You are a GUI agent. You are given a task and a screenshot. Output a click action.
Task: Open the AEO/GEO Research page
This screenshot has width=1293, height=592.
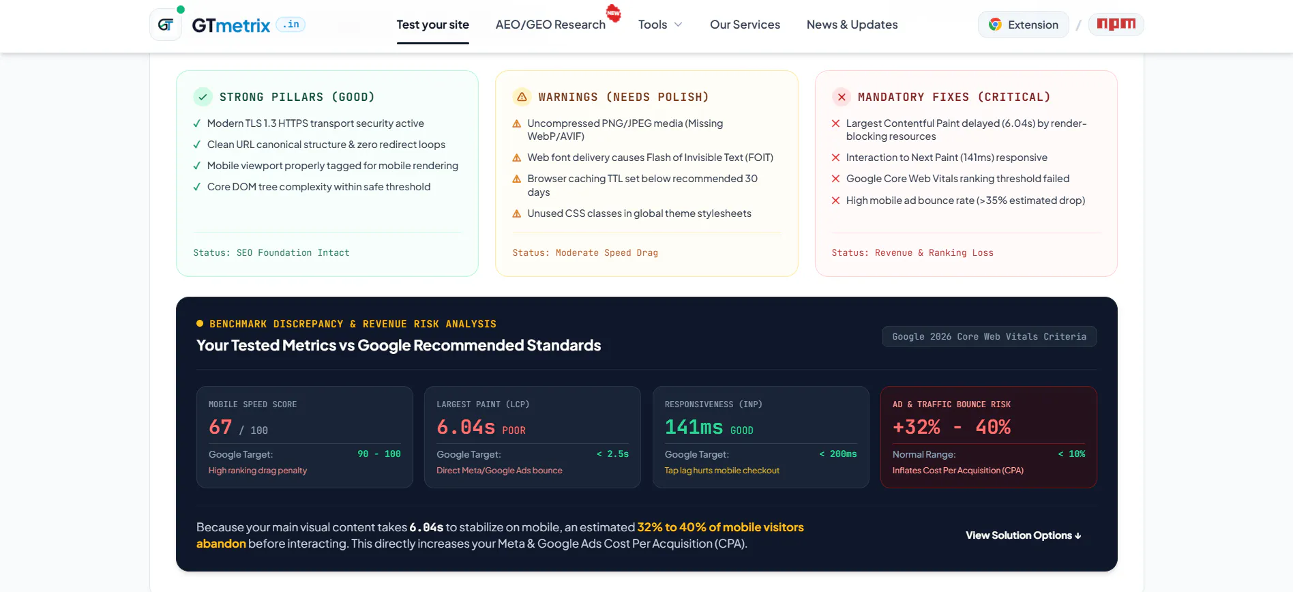(550, 25)
